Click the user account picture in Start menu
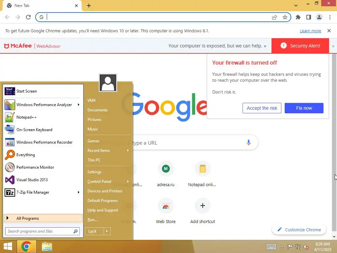Screen dimensions: 337x253 click(x=108, y=83)
